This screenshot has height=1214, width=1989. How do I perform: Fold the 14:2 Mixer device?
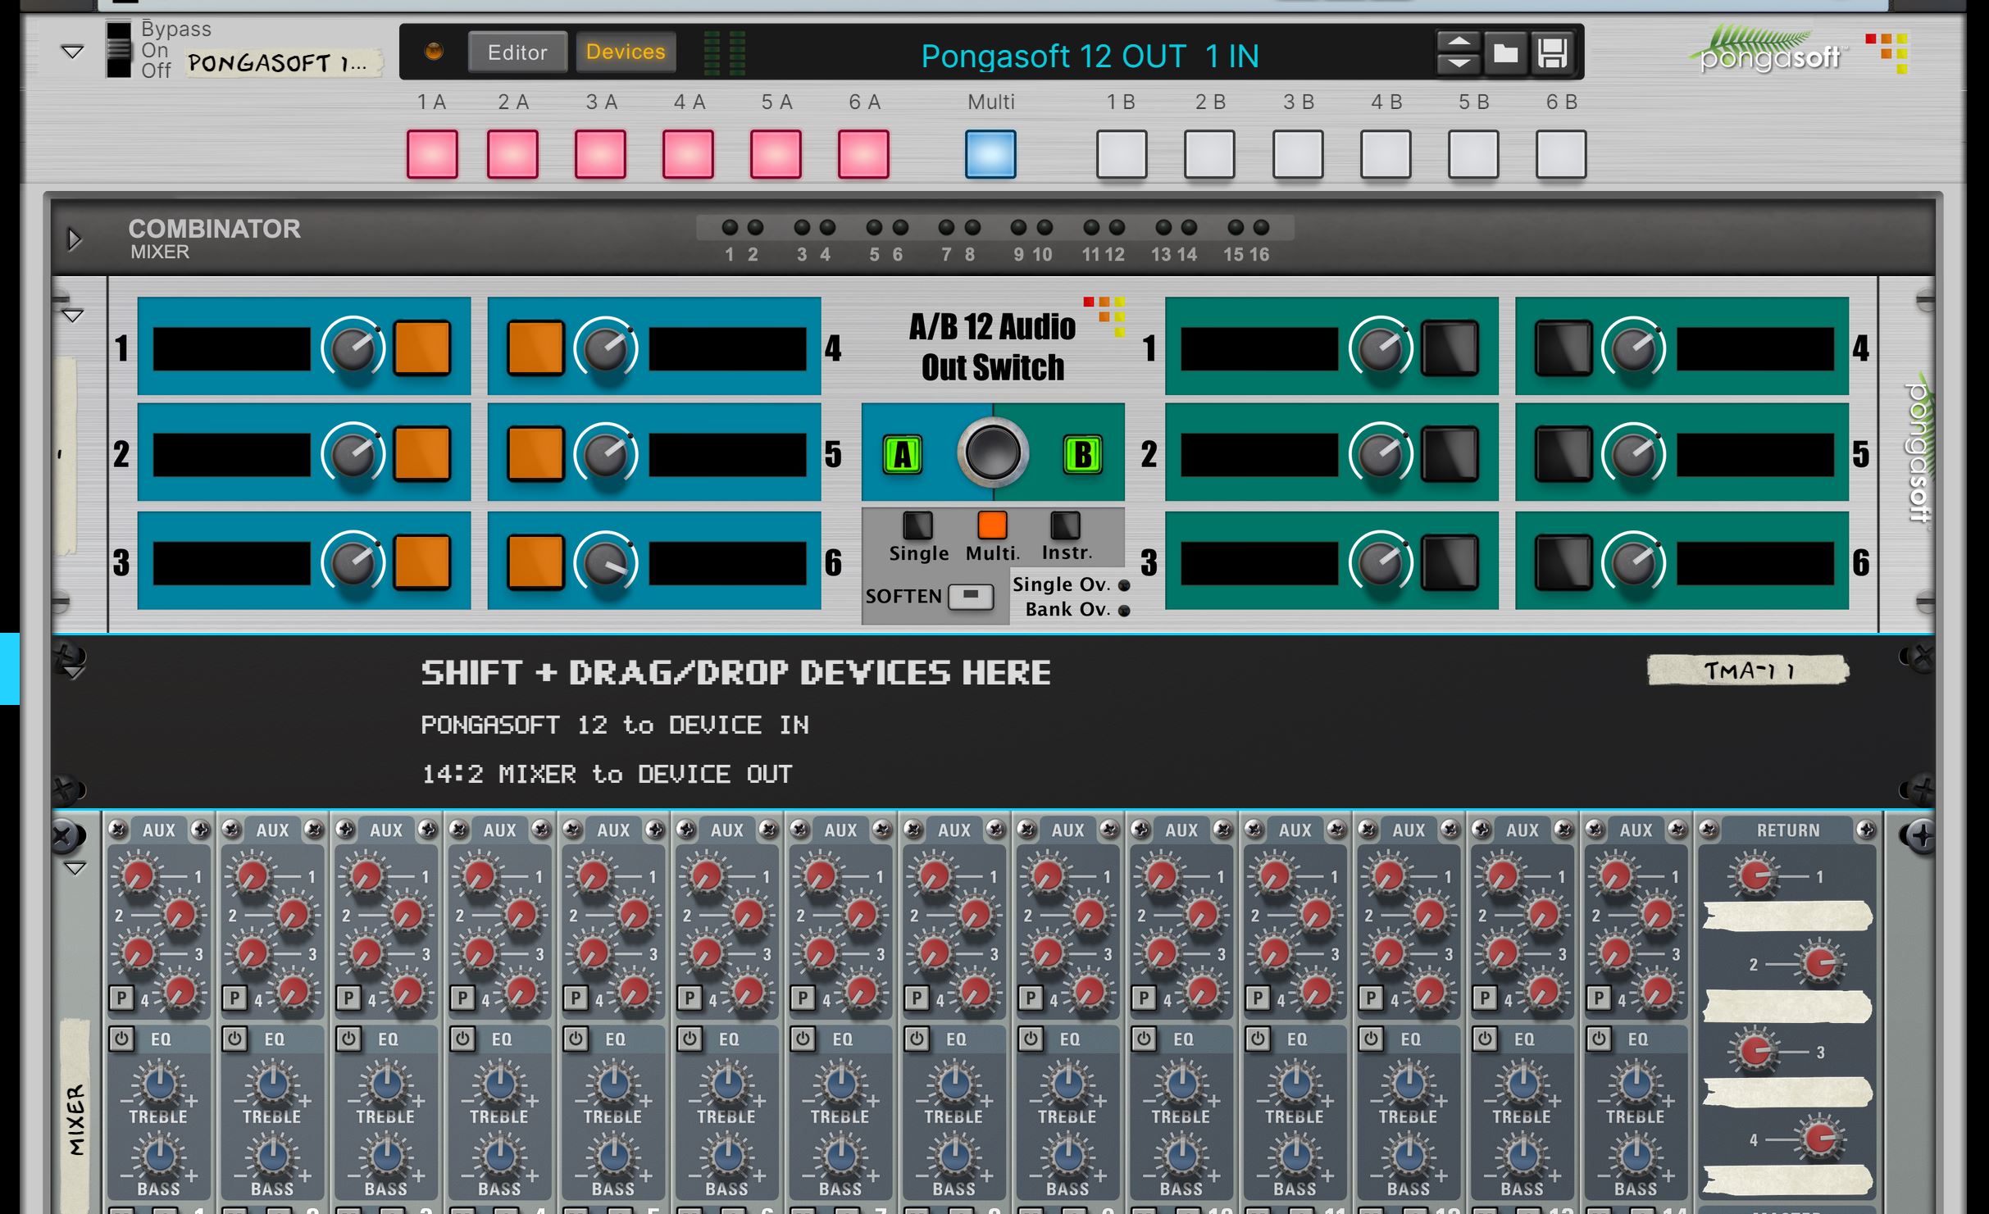[x=75, y=869]
